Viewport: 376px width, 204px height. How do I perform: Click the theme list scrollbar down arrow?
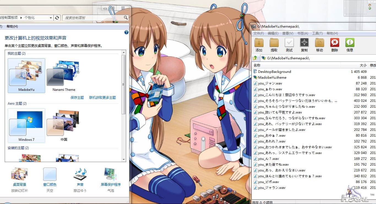coord(124,159)
